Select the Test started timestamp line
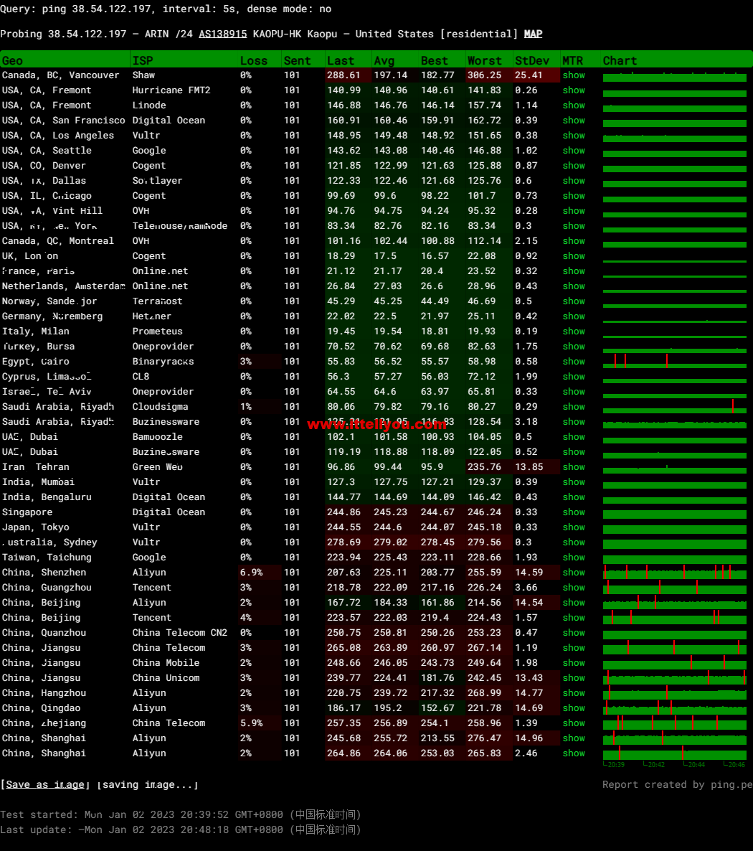The height and width of the screenshot is (851, 753). tap(180, 814)
